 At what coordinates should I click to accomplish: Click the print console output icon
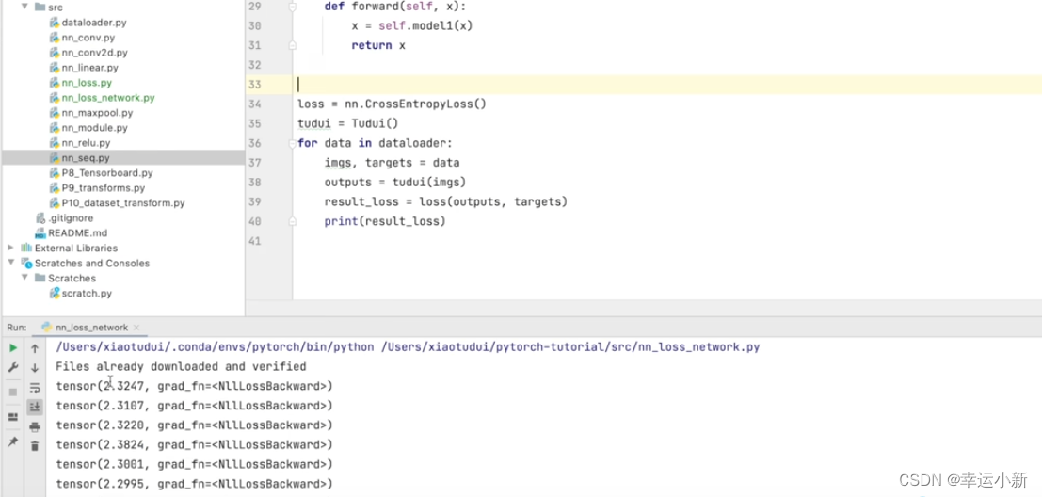[35, 426]
